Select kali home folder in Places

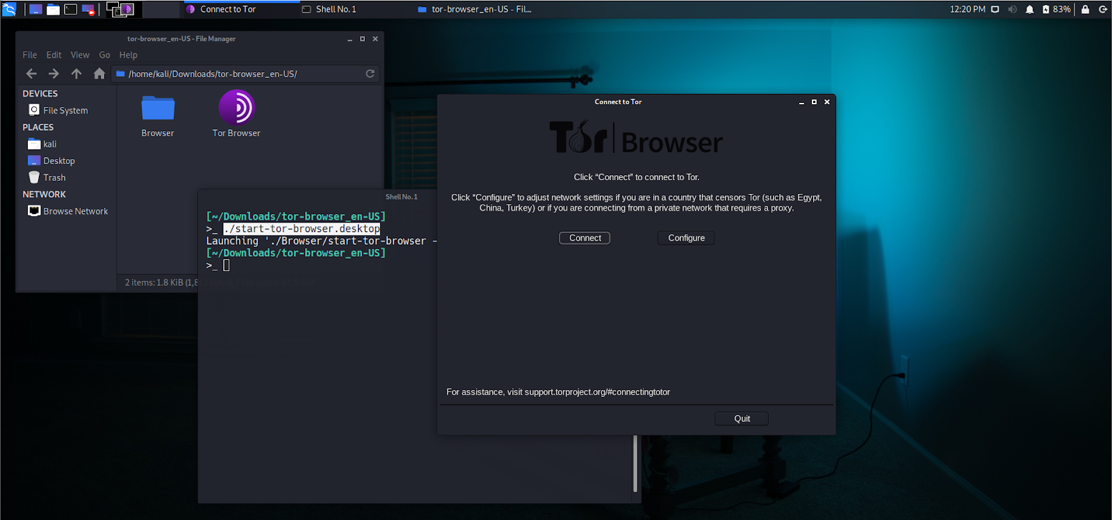[x=42, y=144]
